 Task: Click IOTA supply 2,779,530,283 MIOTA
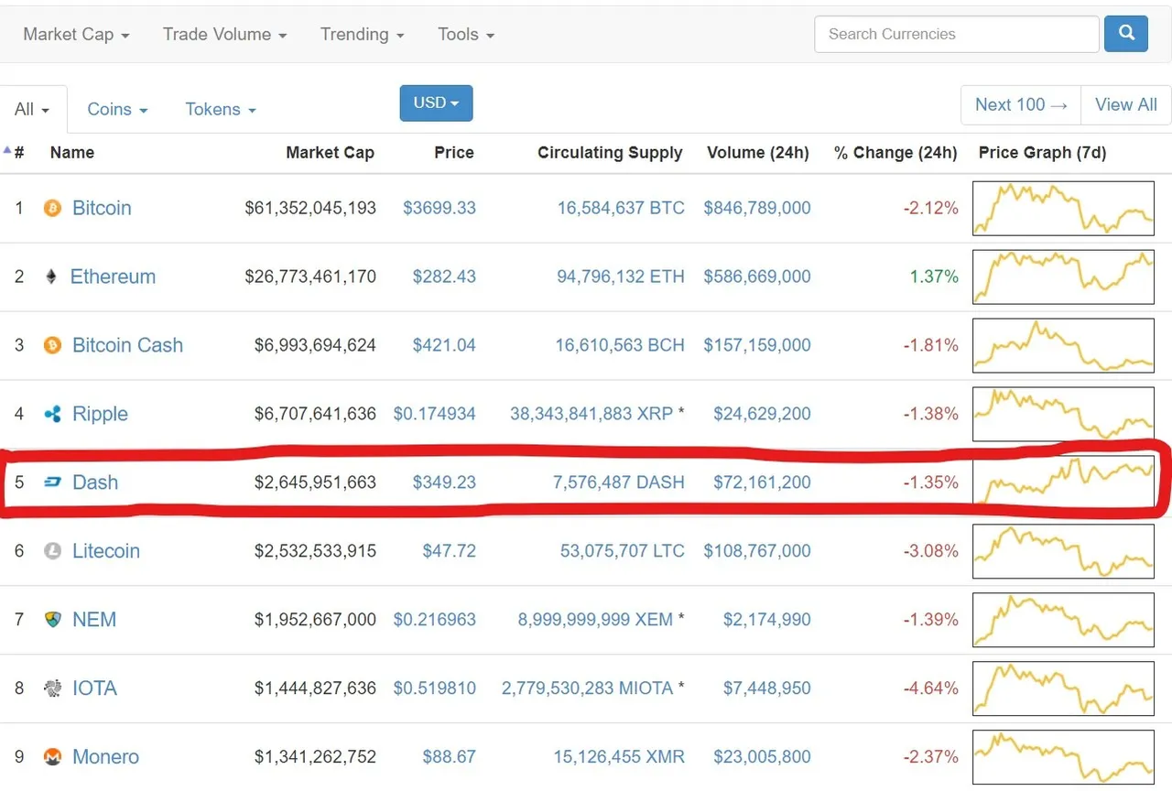[587, 688]
